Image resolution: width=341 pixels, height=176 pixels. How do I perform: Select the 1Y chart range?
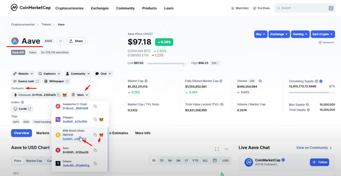click(186, 161)
